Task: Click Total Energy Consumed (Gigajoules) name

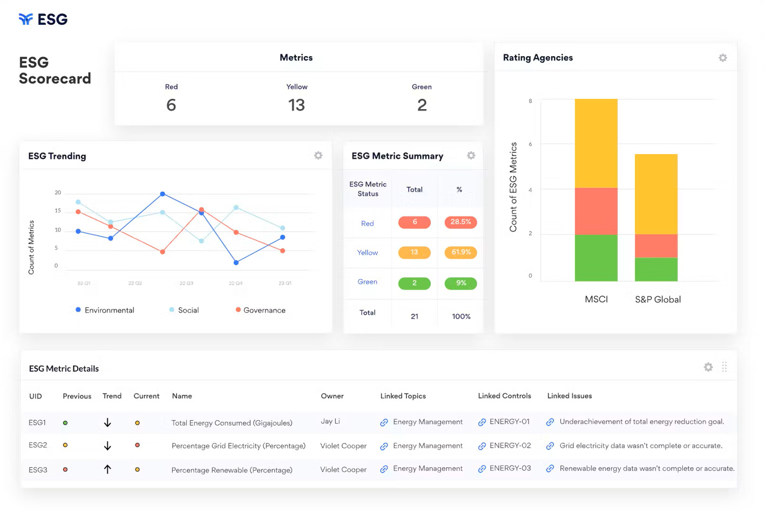Action: click(x=232, y=423)
